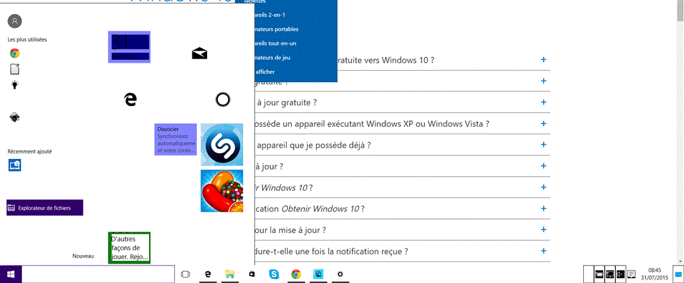Open Explorateur de fichiers in Start menu
The height and width of the screenshot is (283, 684).
(x=45, y=208)
